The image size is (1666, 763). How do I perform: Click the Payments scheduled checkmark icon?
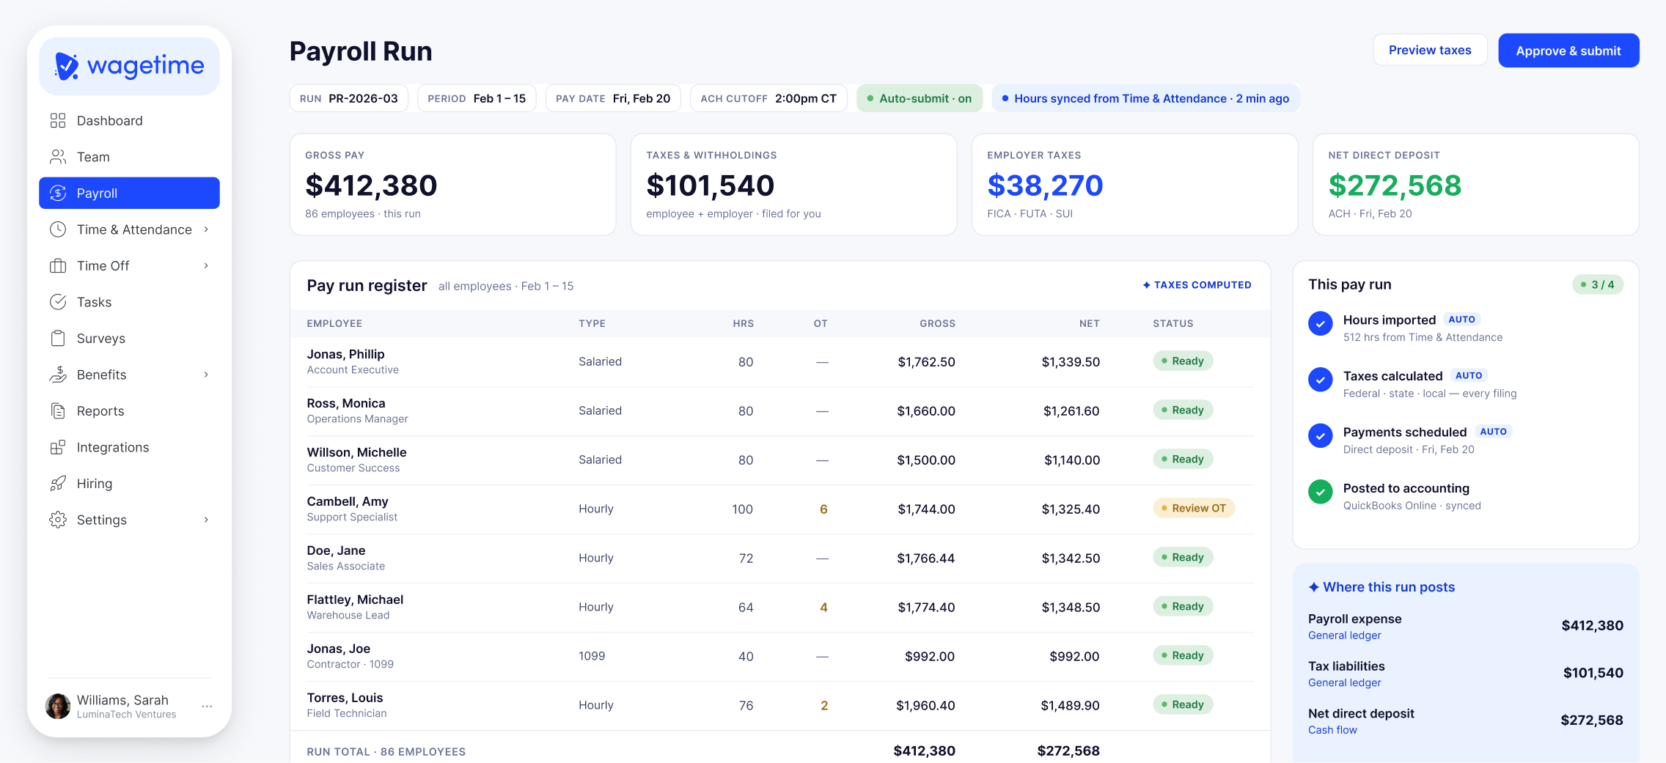point(1320,435)
